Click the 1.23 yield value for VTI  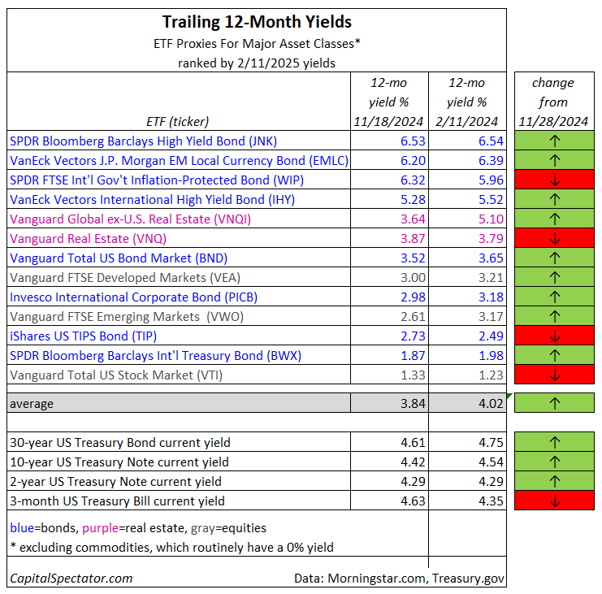point(490,375)
